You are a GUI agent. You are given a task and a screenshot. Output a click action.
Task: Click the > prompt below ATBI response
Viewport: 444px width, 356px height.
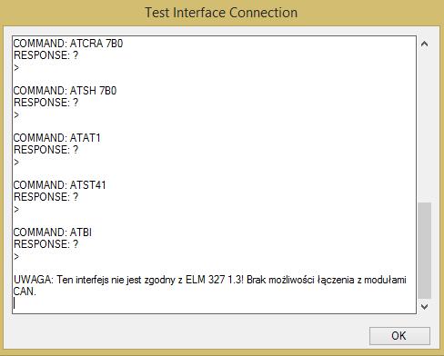16,257
